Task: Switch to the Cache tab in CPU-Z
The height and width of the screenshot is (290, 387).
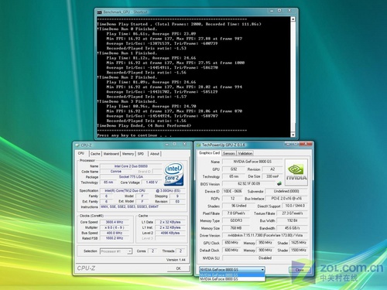Action: point(95,154)
